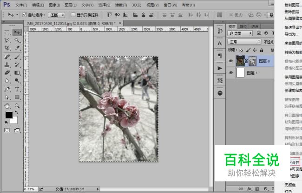
Task: Close the IMG_20170403_112013.jpg document tab
Action: click(x=120, y=23)
